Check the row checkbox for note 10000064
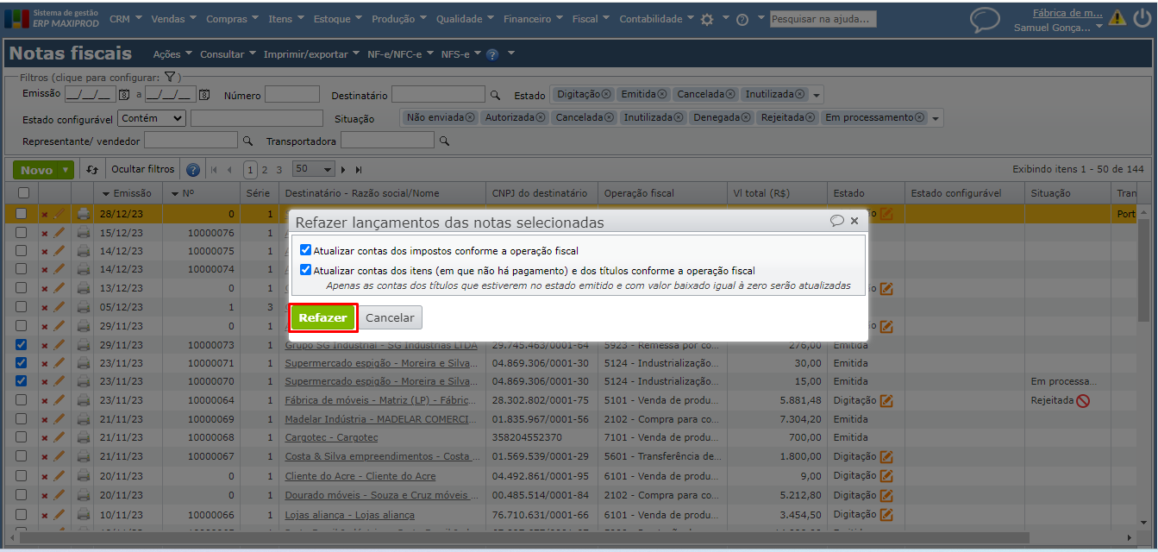The image size is (1158, 552). (x=22, y=399)
